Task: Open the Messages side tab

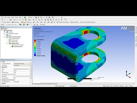Action: [x=136, y=39]
